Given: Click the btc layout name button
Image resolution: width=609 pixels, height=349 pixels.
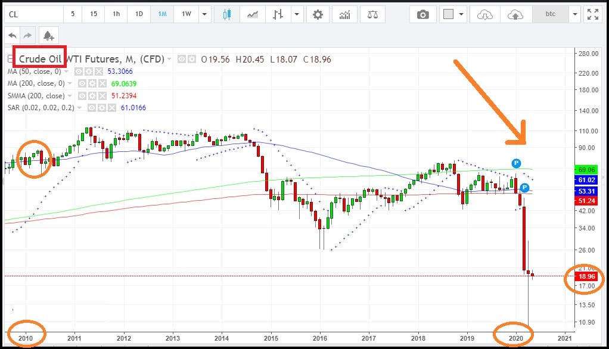Looking at the screenshot, I should point(551,14).
